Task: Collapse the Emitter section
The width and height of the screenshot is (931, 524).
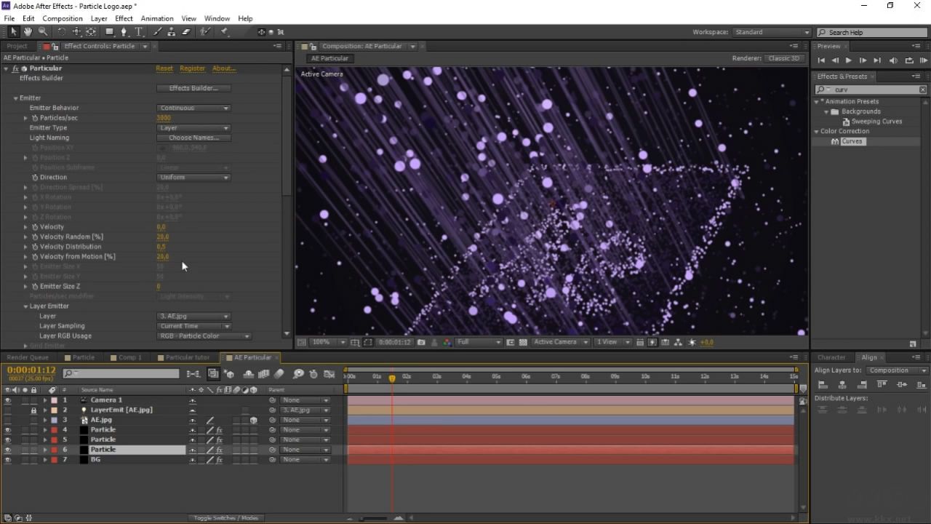Action: [x=15, y=98]
